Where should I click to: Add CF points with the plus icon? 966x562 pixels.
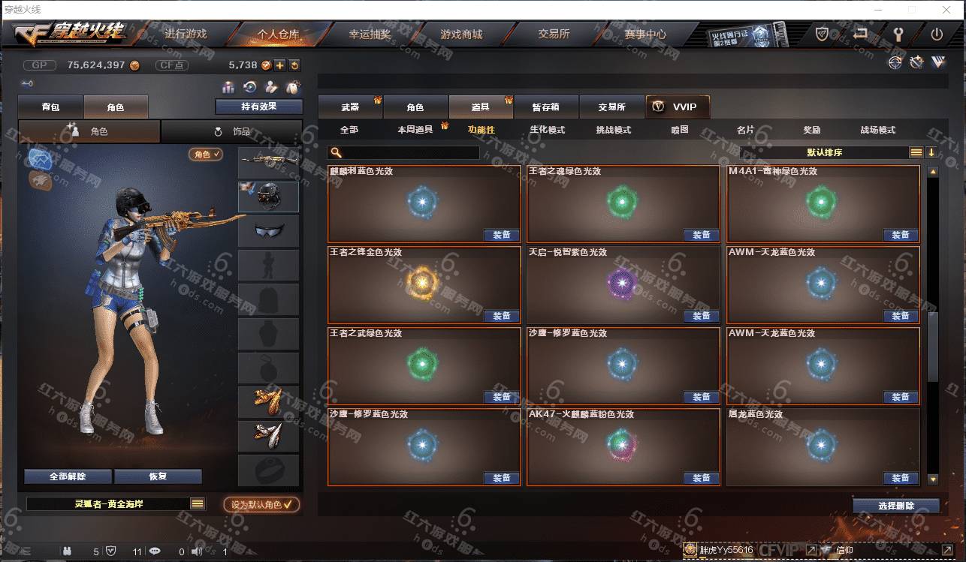point(279,65)
